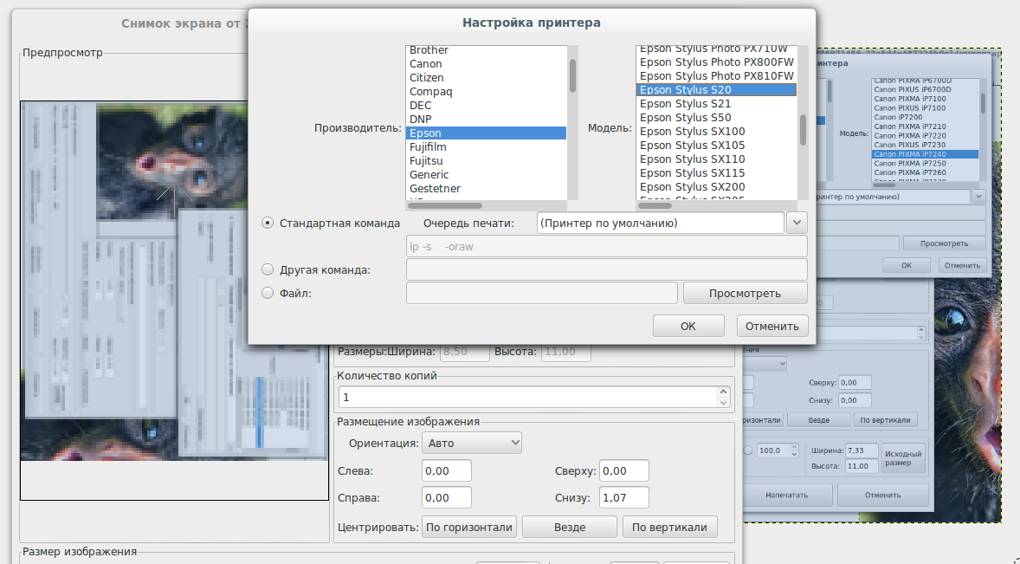
Task: Click the print preview thumbnail image
Action: (174, 281)
